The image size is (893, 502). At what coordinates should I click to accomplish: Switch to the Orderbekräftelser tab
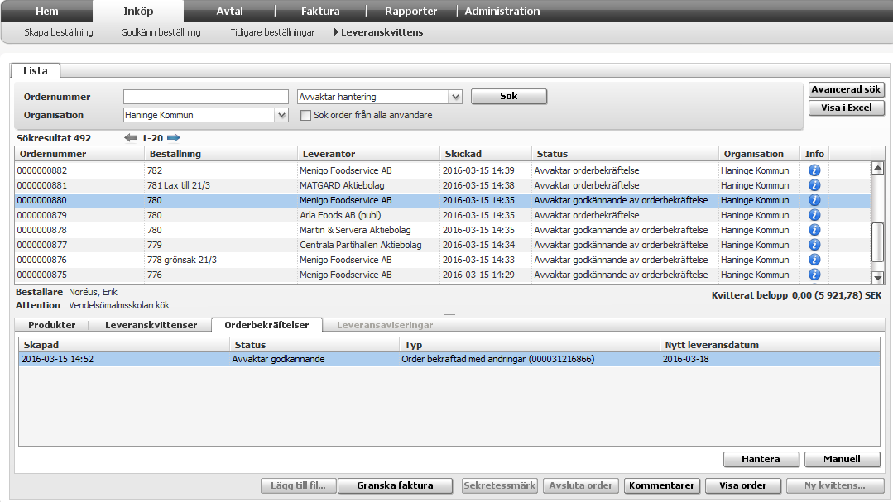(x=266, y=325)
